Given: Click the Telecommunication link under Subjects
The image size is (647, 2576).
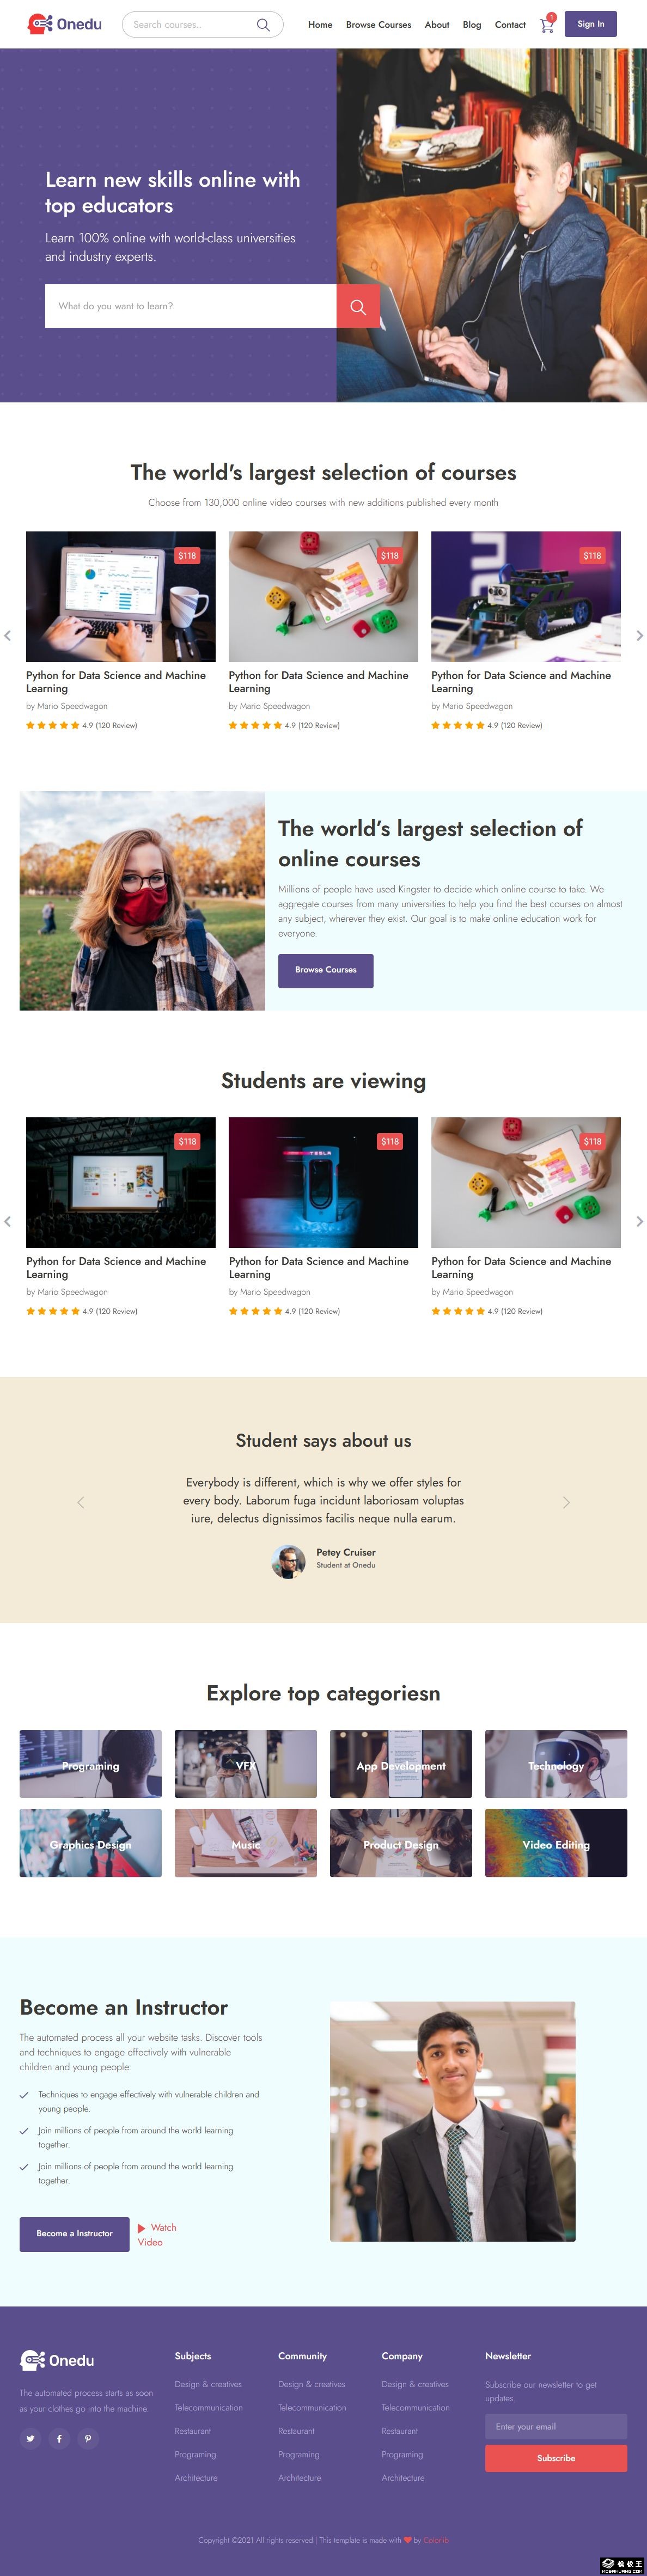Looking at the screenshot, I should click(208, 2407).
